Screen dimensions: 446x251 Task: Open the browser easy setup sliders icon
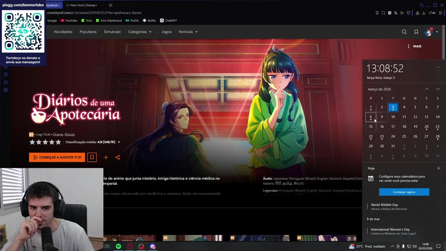pyautogui.click(x=440, y=13)
